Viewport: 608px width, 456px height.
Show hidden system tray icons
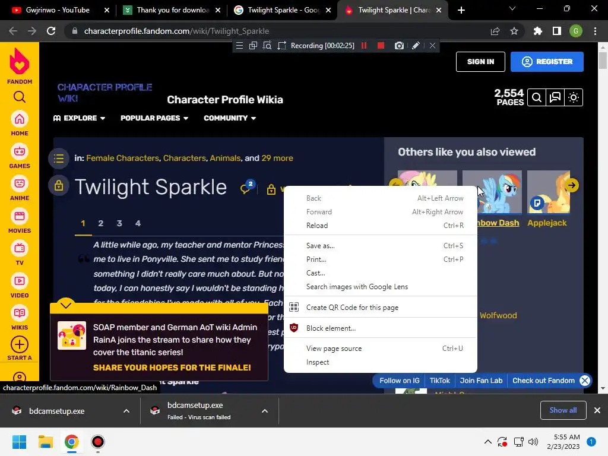pyautogui.click(x=488, y=442)
